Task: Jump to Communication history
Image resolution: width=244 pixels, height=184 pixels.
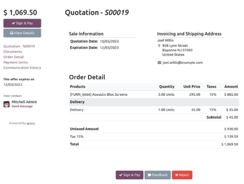Action: tap(22, 68)
